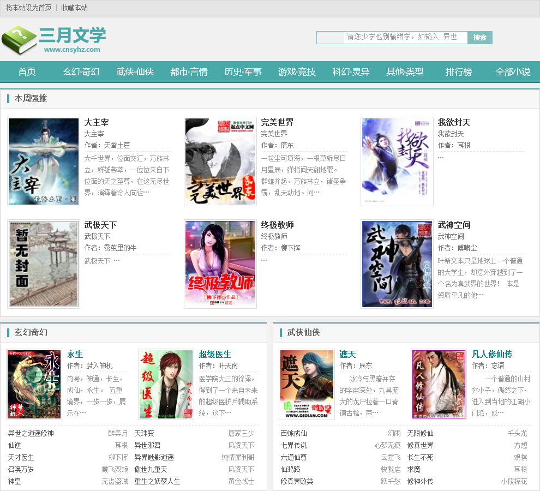Image resolution: width=540 pixels, height=491 pixels.
Task: Open 仙逆 in the list
Action: 15,445
